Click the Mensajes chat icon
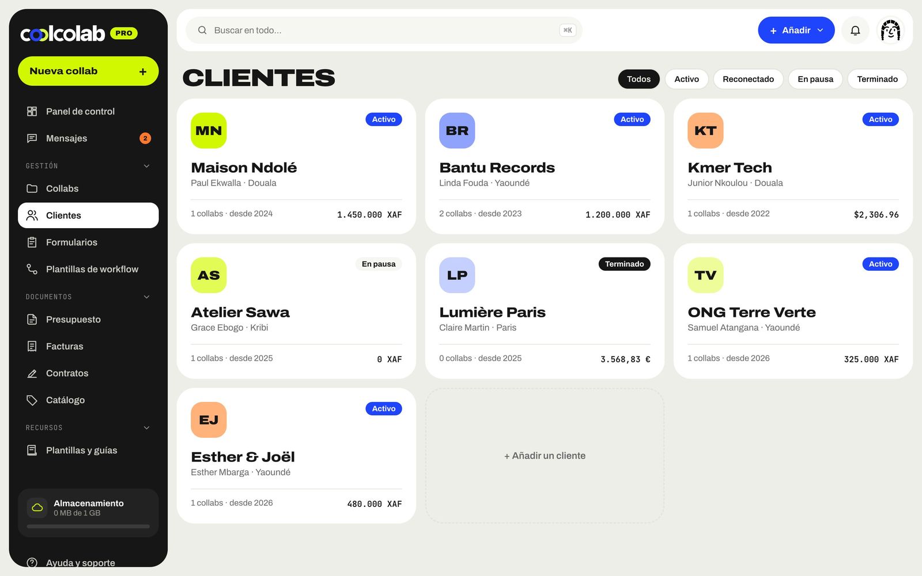This screenshot has height=576, width=922. pyautogui.click(x=32, y=138)
